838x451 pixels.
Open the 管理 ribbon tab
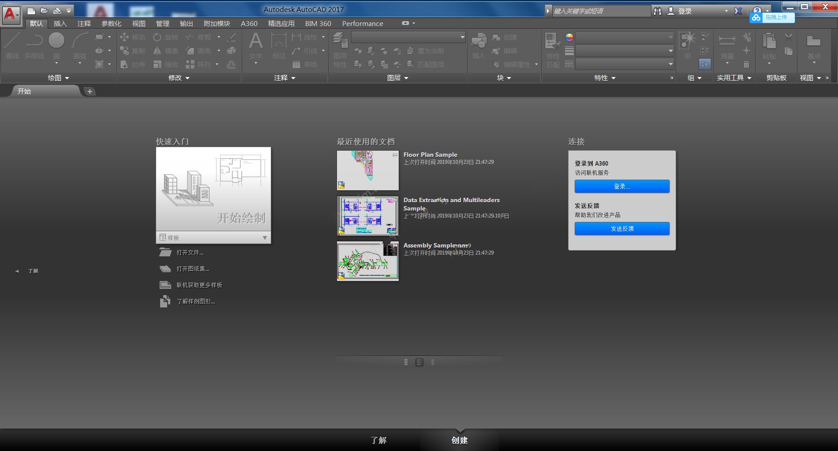162,23
